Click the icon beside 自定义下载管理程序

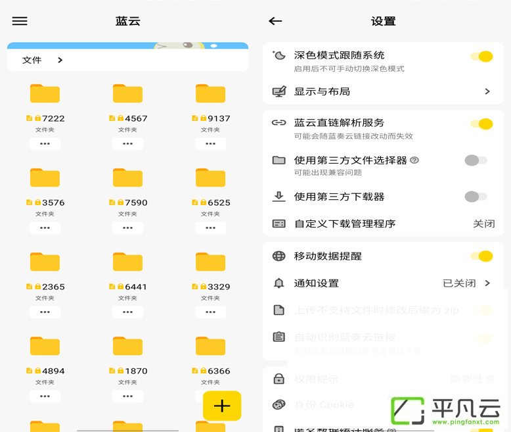(x=279, y=224)
